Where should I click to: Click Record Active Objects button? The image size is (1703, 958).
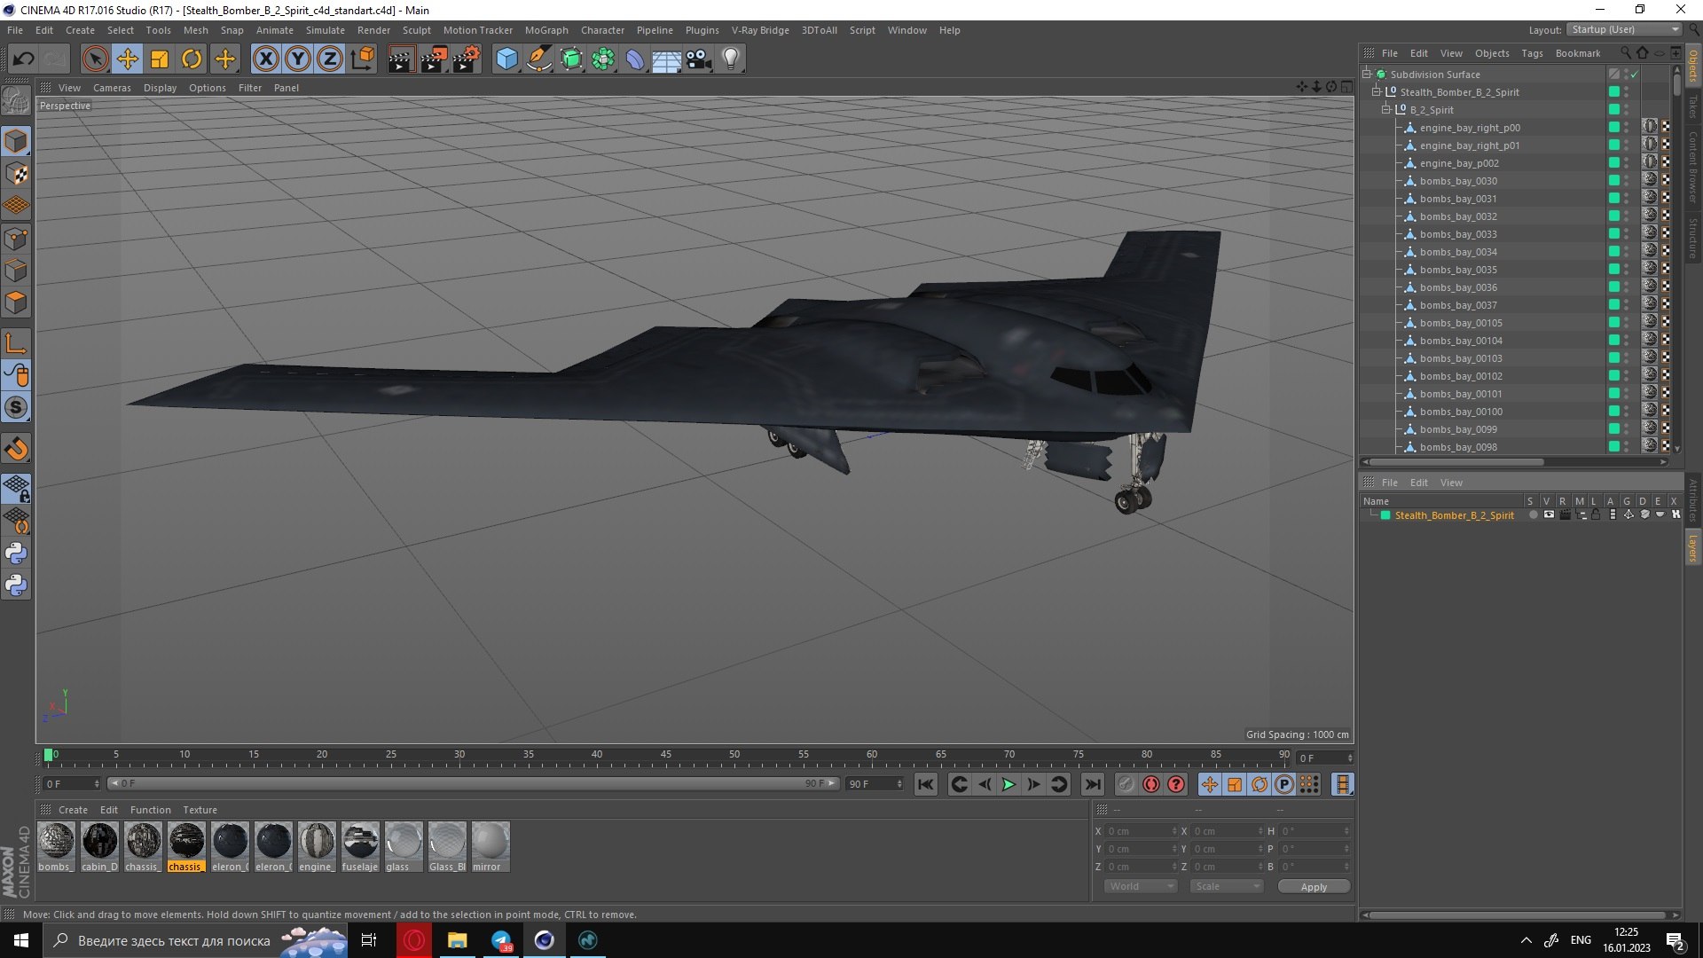point(1126,784)
